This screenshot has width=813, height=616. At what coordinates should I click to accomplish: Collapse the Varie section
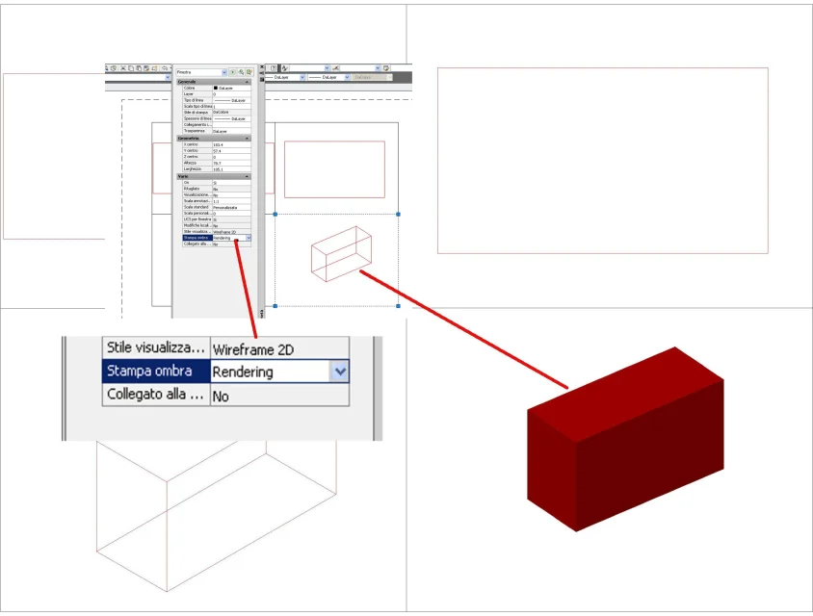click(247, 176)
